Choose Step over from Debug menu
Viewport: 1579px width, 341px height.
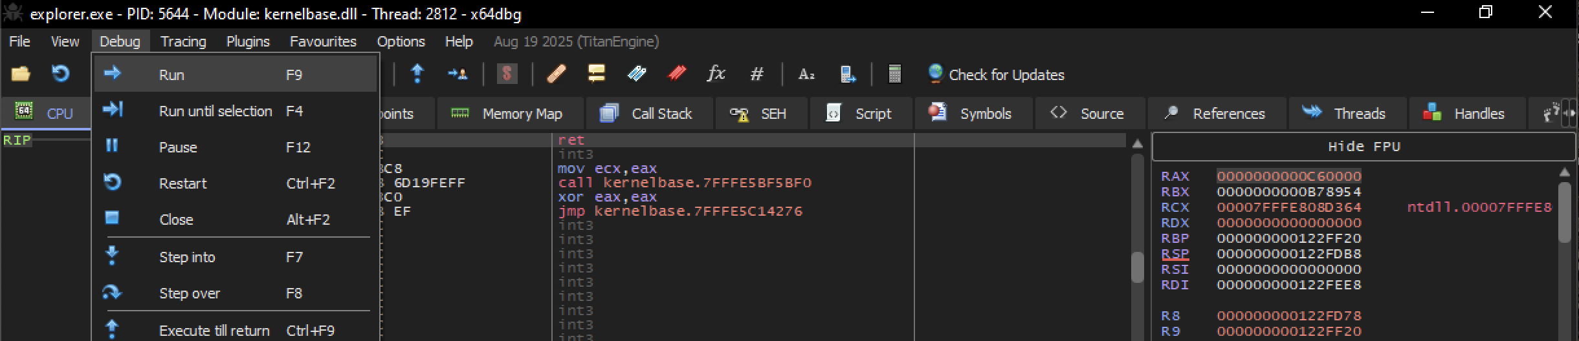(x=236, y=293)
